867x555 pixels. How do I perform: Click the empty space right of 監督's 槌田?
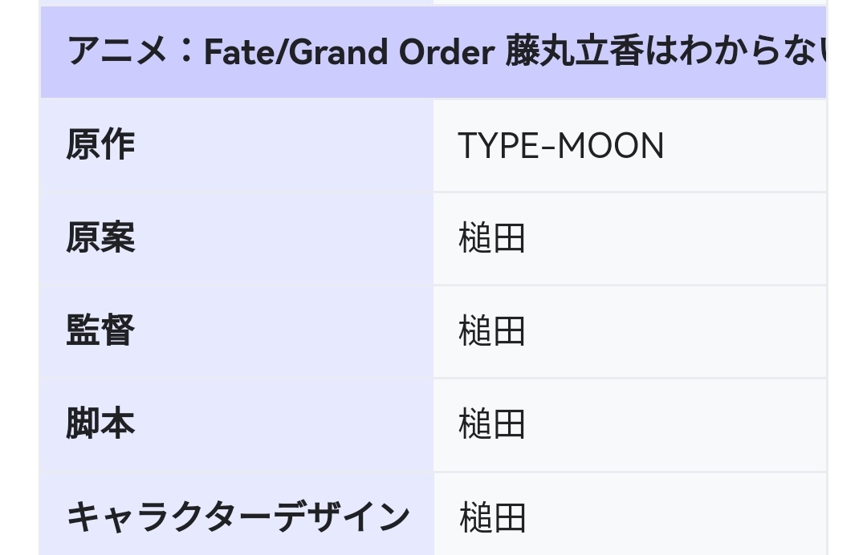click(x=676, y=330)
